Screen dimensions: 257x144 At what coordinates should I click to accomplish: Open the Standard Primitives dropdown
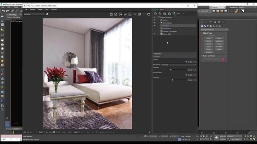(x=214, y=30)
